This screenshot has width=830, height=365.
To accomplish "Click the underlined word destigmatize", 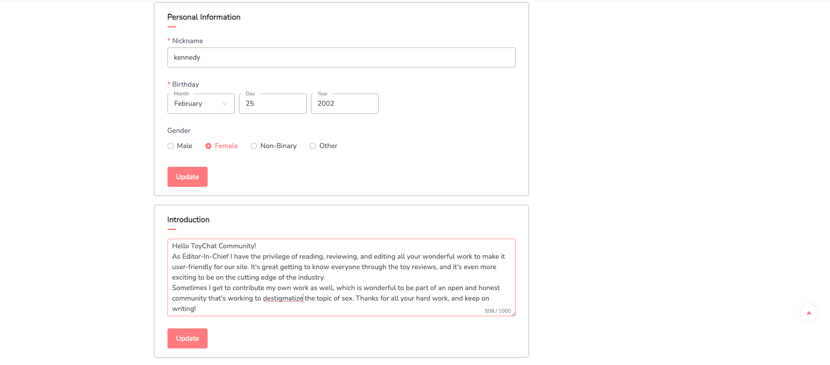I will point(283,298).
